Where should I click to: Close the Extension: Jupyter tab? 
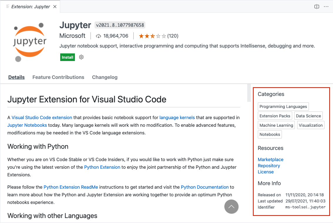click(55, 6)
